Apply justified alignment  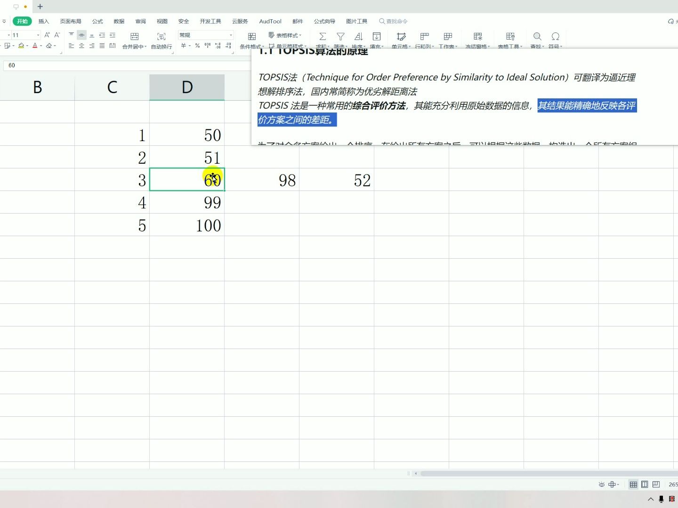point(102,46)
